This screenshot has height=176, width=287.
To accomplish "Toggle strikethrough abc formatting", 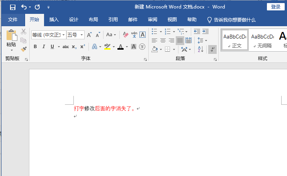I will pyautogui.click(x=66, y=47).
